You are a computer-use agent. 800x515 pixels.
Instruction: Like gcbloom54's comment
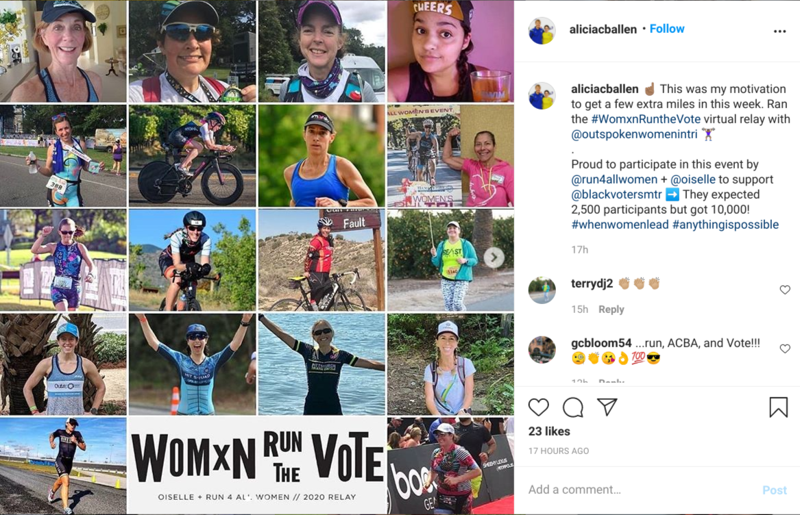pyautogui.click(x=785, y=349)
